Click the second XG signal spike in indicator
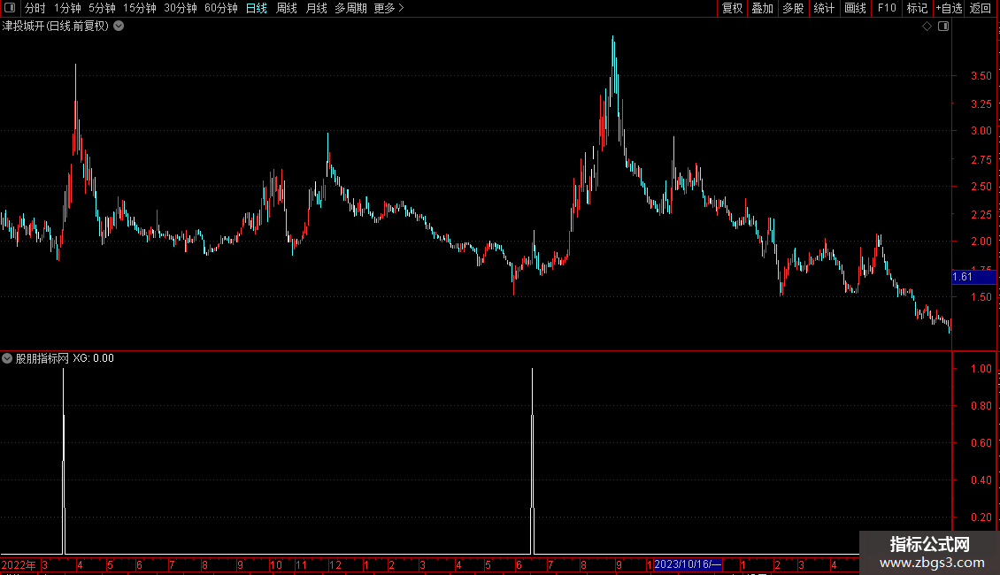Viewport: 1000px width, 575px height. point(533,461)
